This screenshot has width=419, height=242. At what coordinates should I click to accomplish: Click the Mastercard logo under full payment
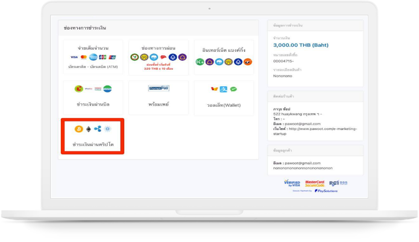pyautogui.click(x=84, y=57)
